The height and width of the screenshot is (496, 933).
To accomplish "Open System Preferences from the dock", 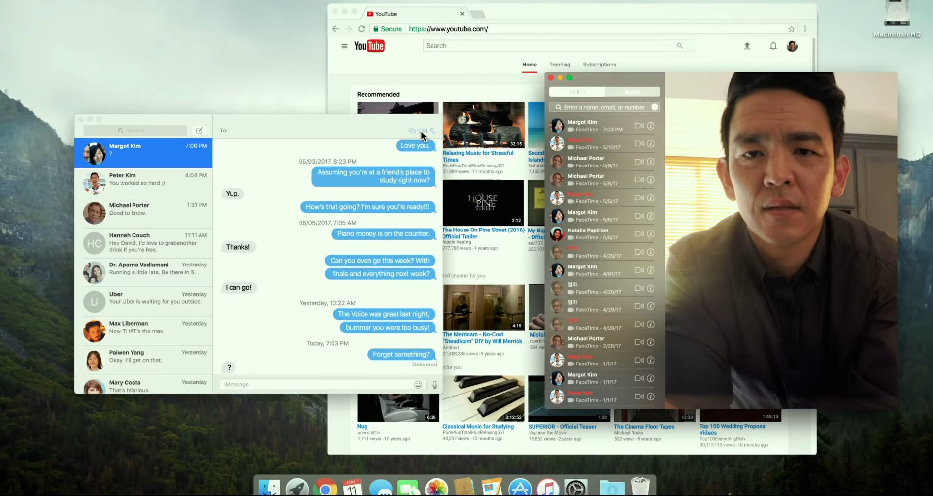I will (x=576, y=488).
